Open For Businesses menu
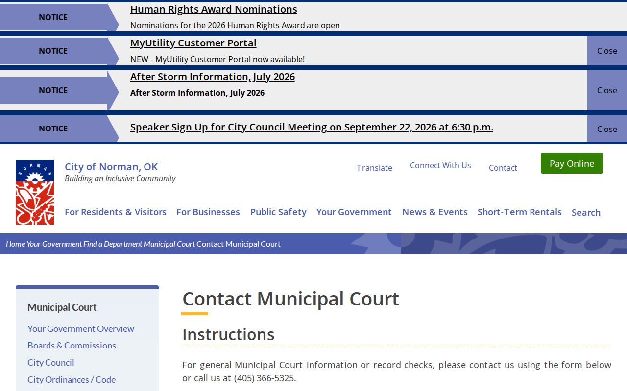 (208, 212)
